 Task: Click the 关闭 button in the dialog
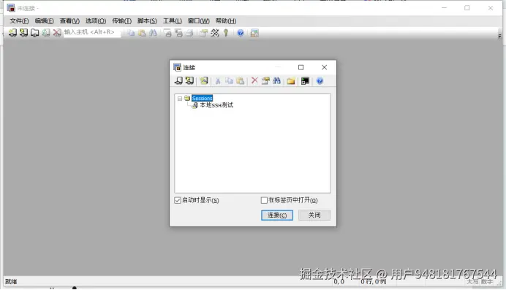(x=314, y=215)
